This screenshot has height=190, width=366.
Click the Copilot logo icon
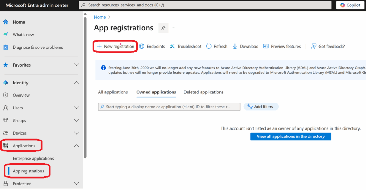click(x=342, y=5)
